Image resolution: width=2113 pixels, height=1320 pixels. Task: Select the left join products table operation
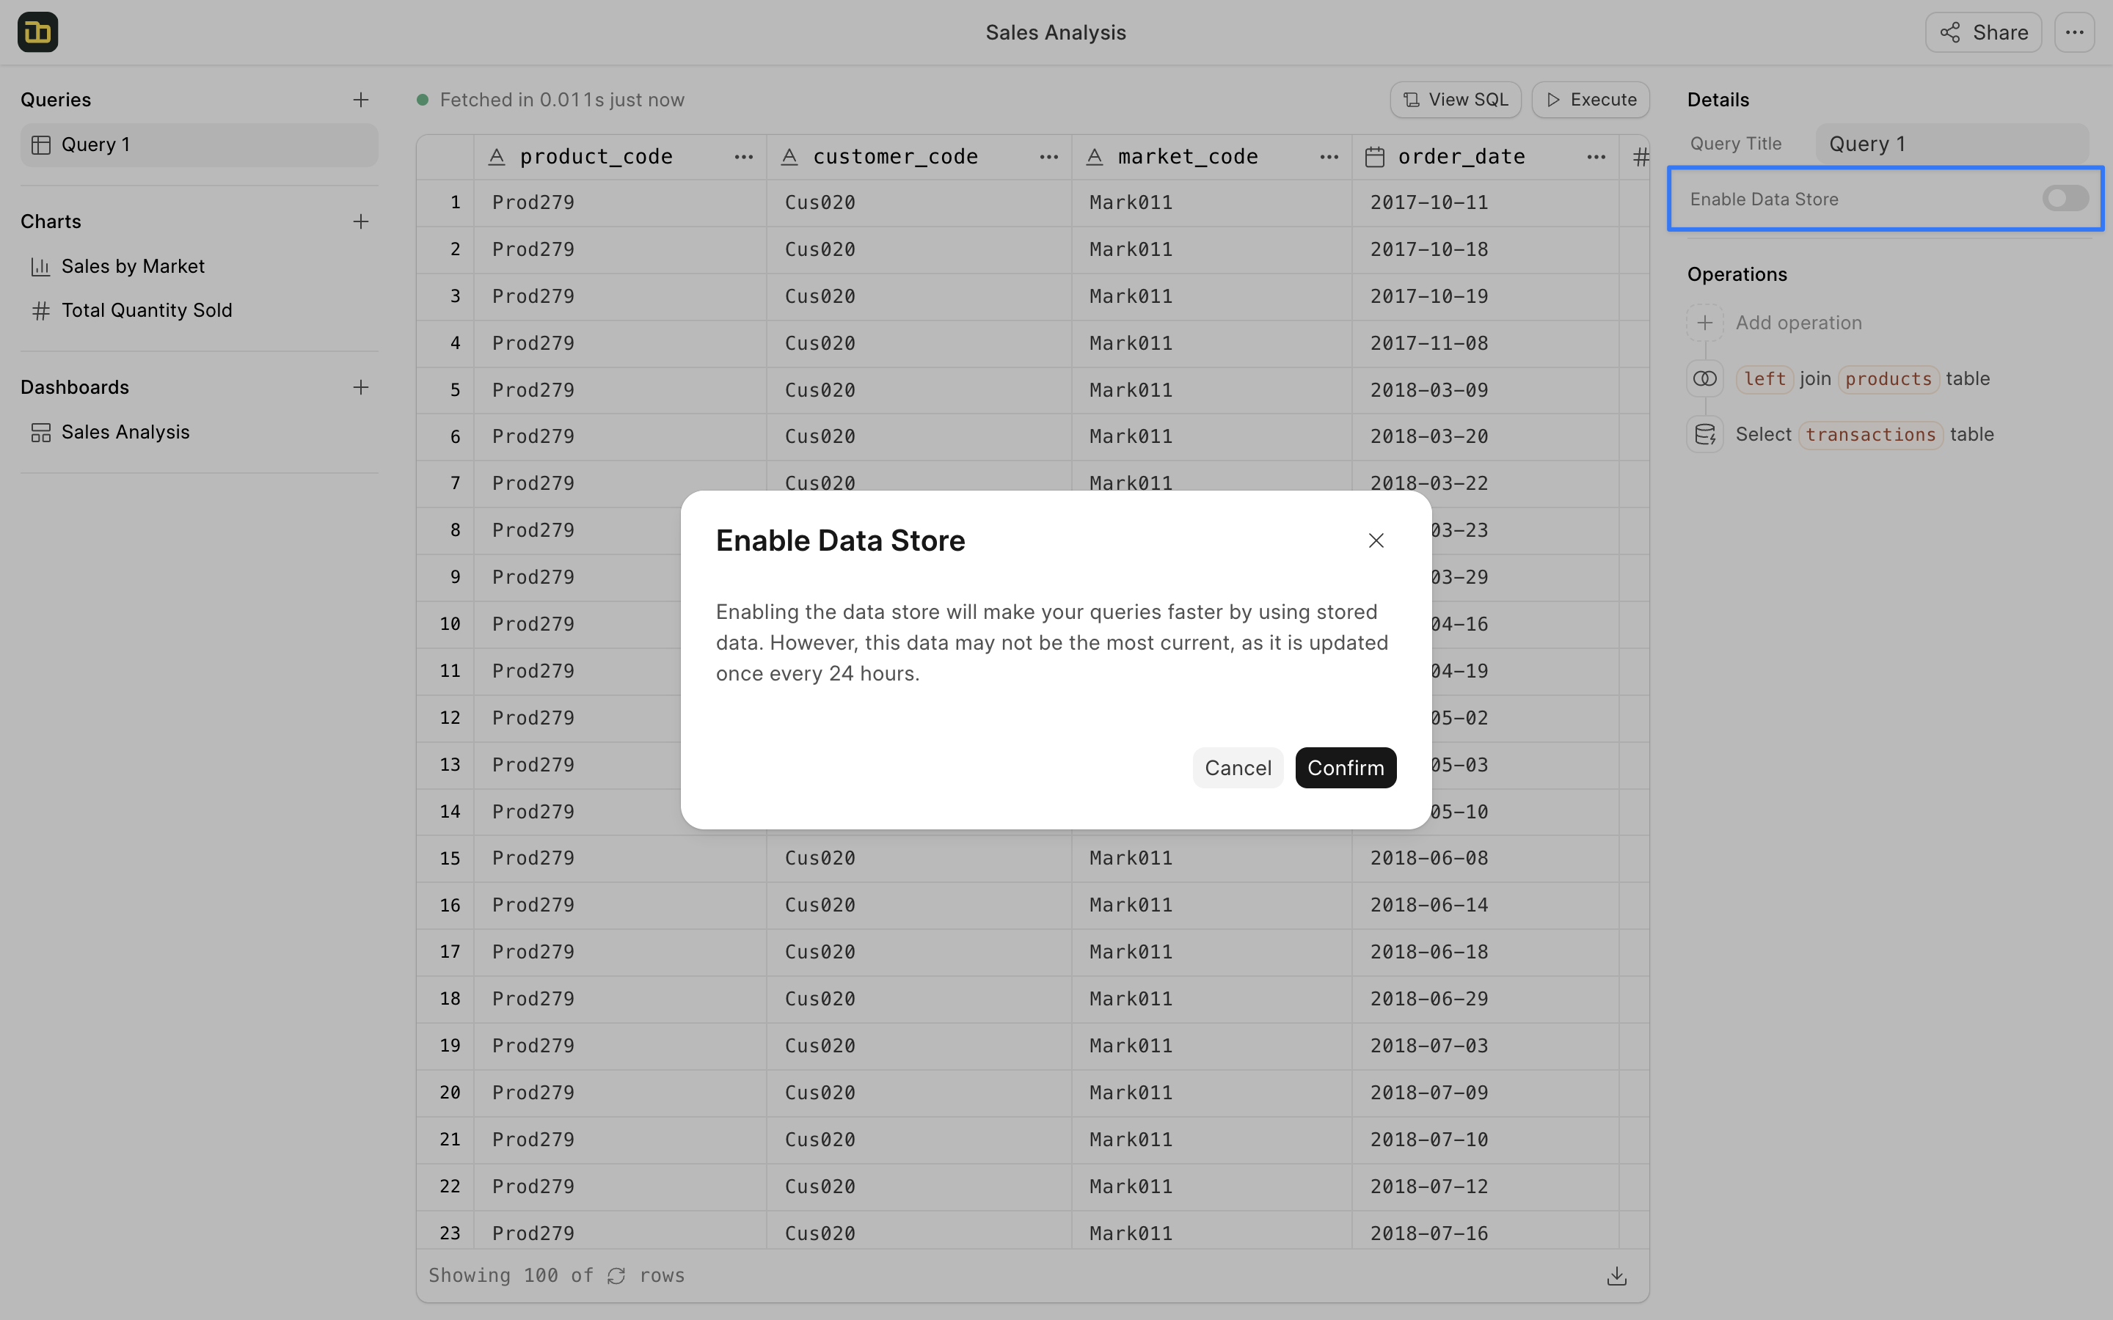coord(1862,379)
